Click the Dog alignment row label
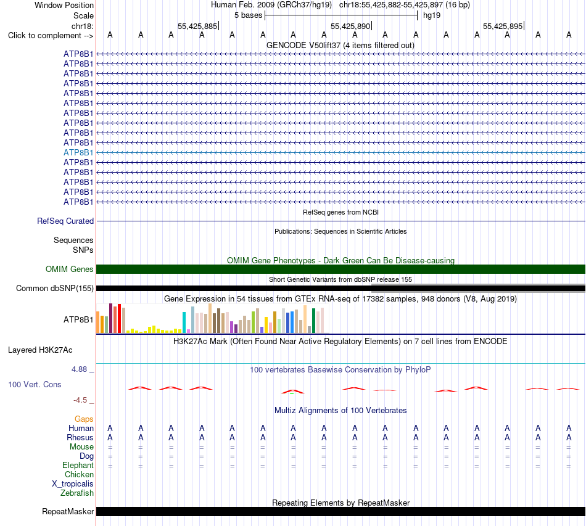The width and height of the screenshot is (586, 526). pyautogui.click(x=86, y=456)
